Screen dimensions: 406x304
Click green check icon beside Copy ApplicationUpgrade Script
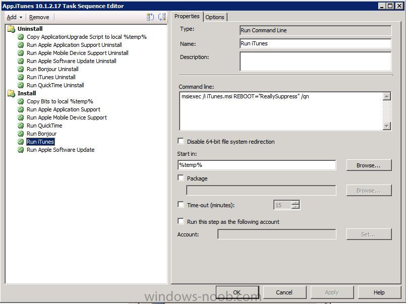click(x=21, y=37)
